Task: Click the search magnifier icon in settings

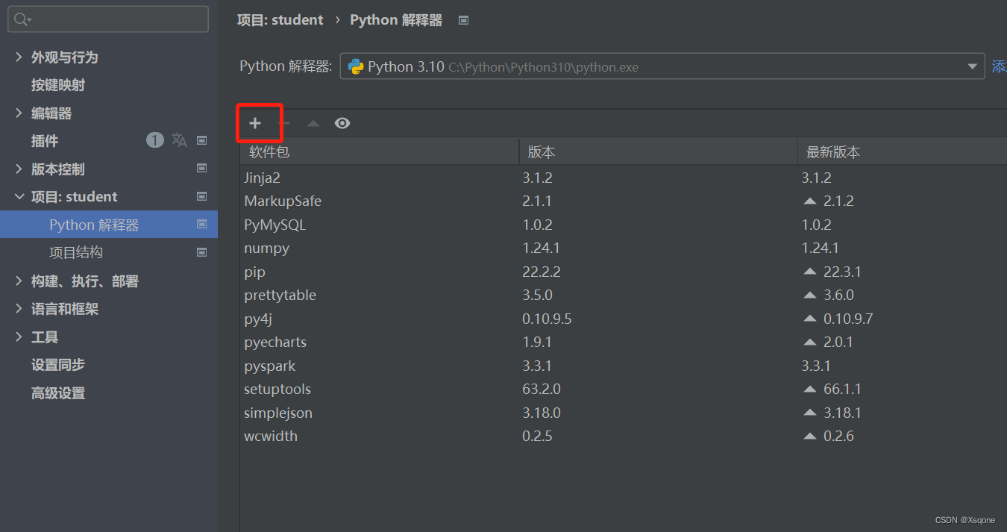Action: coord(21,19)
